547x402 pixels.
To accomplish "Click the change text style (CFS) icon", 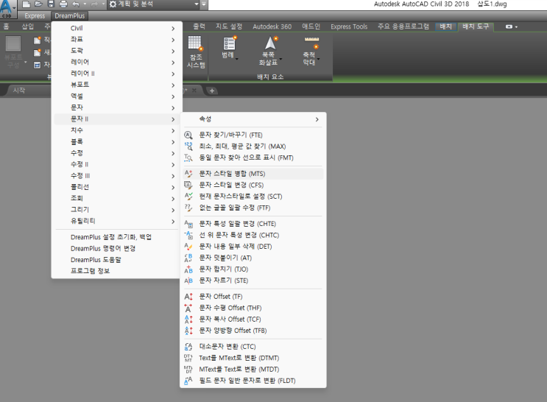I will pos(188,185).
